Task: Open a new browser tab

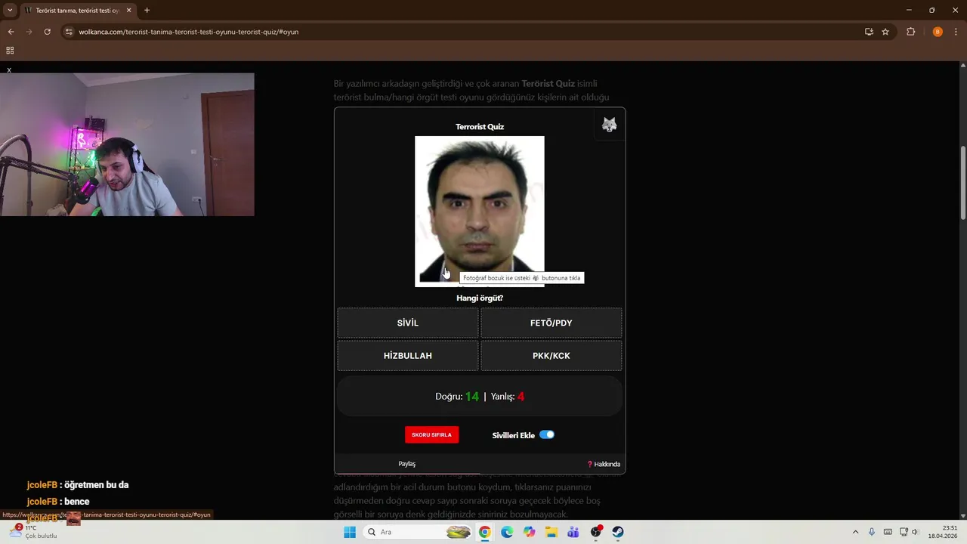Action: [147, 10]
